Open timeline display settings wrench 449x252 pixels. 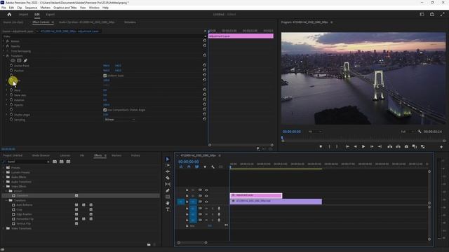click(x=213, y=167)
